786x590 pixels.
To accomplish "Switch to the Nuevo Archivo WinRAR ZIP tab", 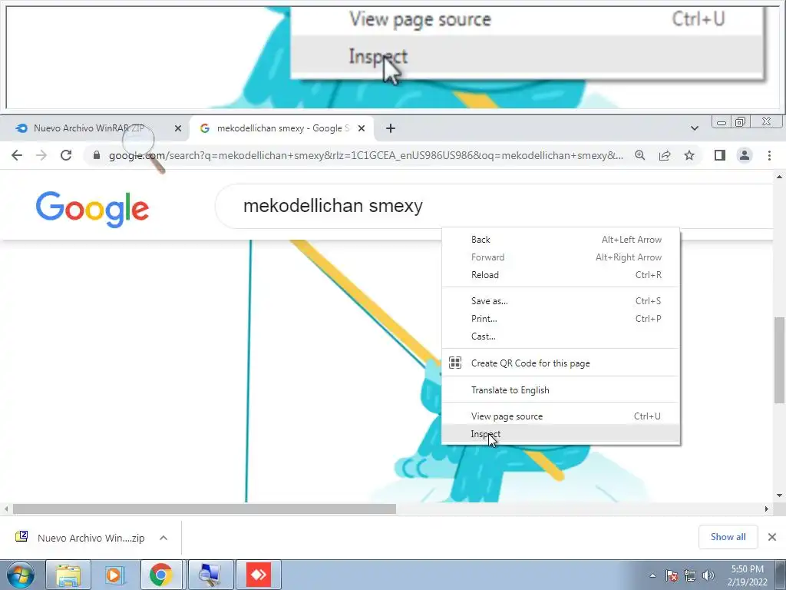I will pos(95,128).
